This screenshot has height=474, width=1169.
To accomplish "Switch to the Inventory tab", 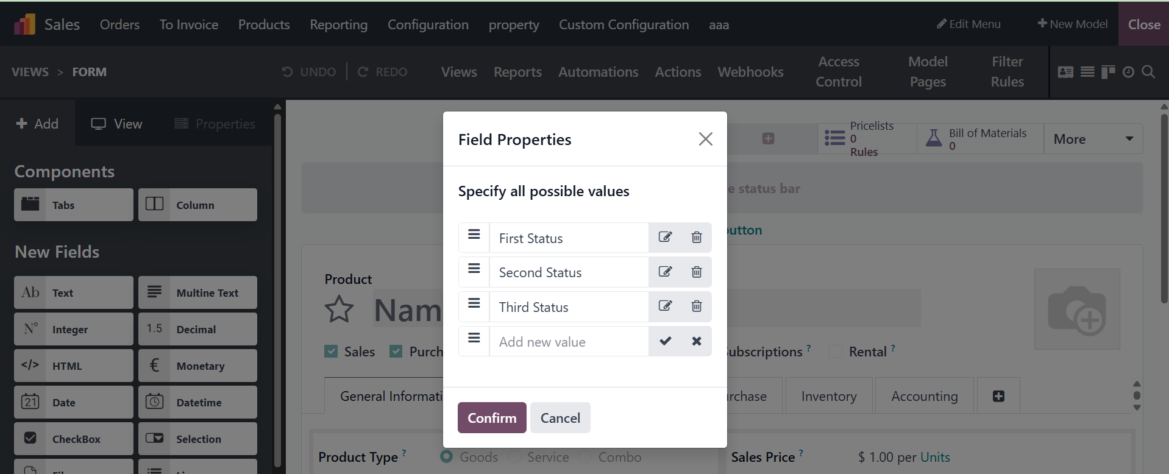I will (829, 396).
